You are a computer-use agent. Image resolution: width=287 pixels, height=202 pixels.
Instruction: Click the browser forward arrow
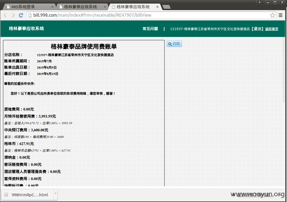click(x=13, y=15)
